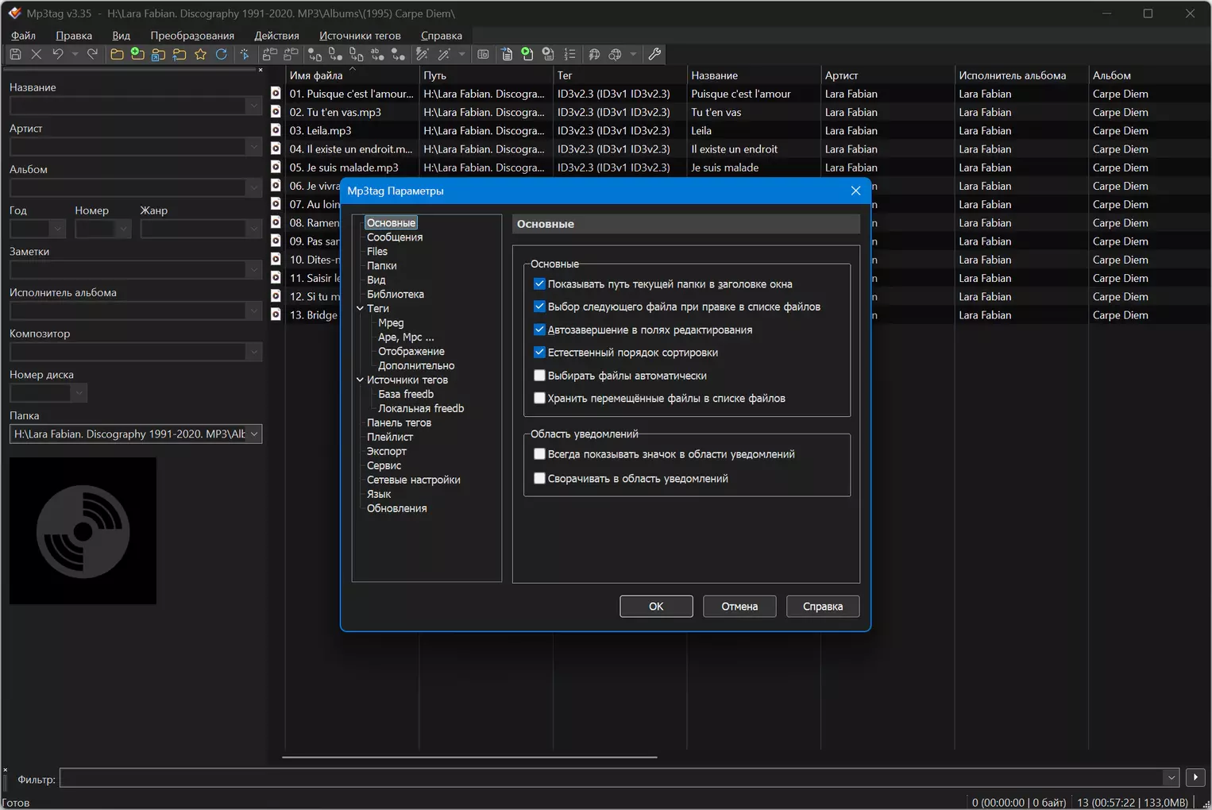The image size is (1212, 810).
Task: Open the 'Жанр' dropdown in tag panel
Action: pos(253,229)
